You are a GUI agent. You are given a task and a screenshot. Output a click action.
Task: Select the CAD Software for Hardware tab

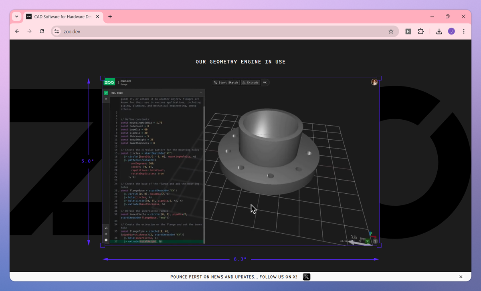58,17
